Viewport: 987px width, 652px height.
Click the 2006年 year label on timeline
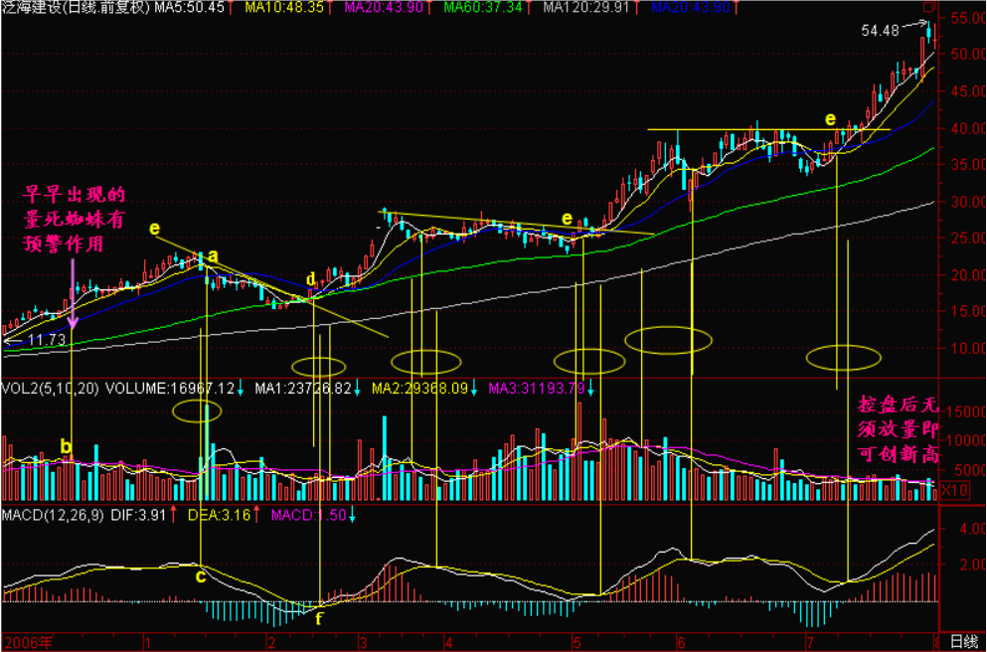[26, 642]
